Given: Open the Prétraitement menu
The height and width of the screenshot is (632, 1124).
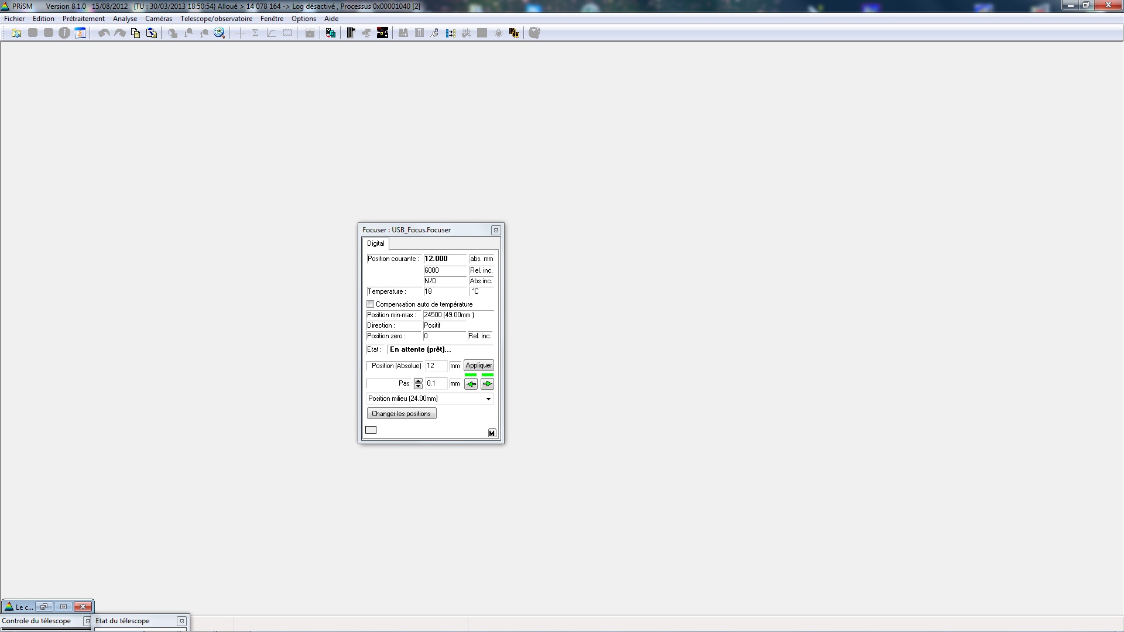Looking at the screenshot, I should click(84, 19).
